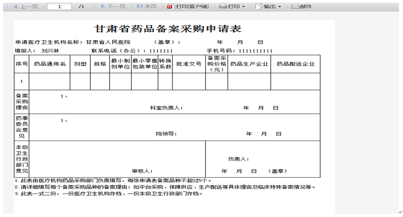
Task: Click the 转换系数 column header
Action: tap(165, 64)
